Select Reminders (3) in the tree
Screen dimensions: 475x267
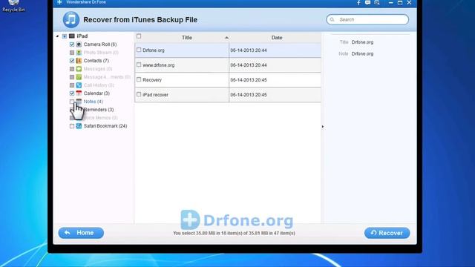point(99,110)
